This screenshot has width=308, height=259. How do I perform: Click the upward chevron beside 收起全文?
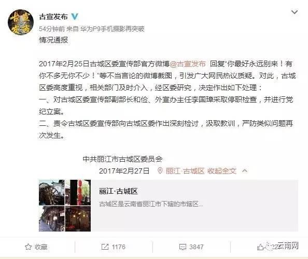coord(245,171)
